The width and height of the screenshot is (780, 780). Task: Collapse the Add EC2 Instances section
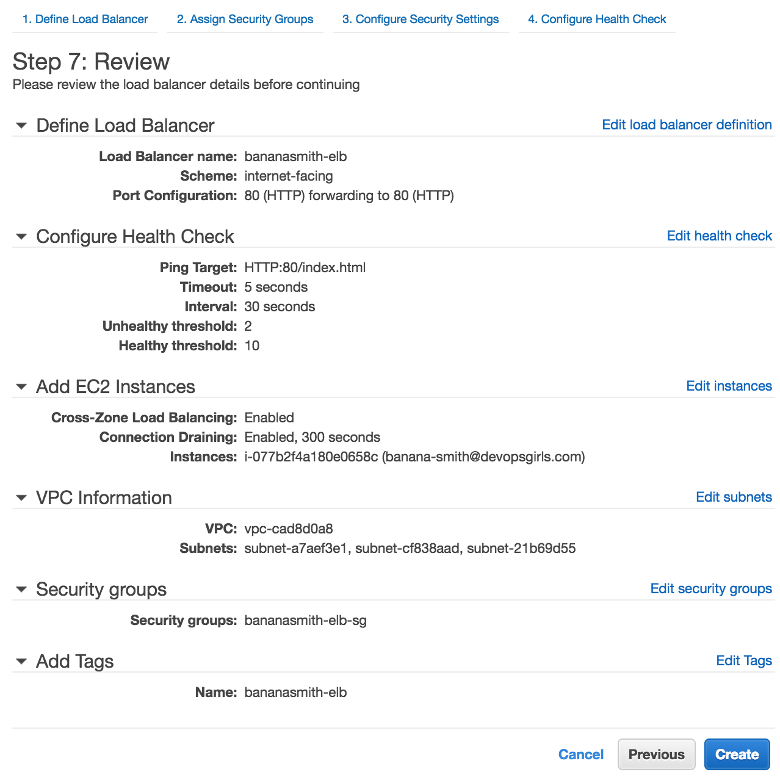point(21,387)
